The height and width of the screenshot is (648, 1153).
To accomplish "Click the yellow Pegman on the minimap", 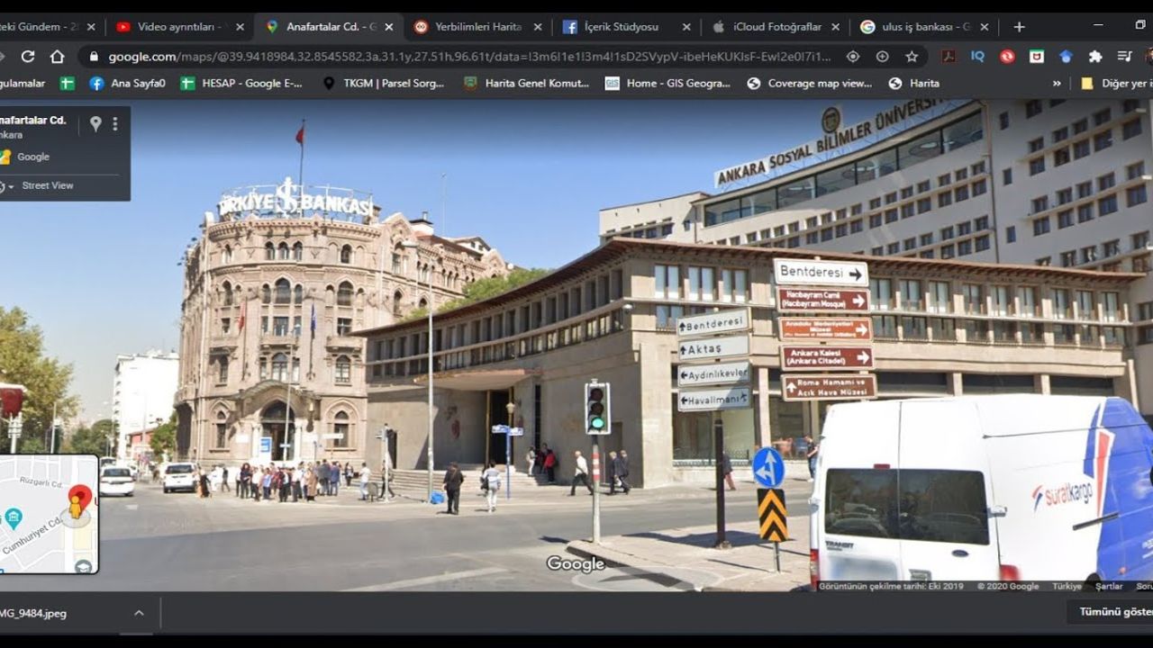I will [x=76, y=508].
